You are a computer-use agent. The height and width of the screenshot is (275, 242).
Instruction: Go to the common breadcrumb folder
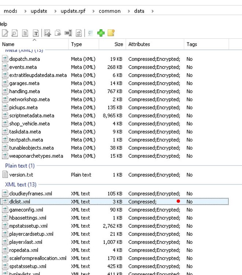(109, 11)
